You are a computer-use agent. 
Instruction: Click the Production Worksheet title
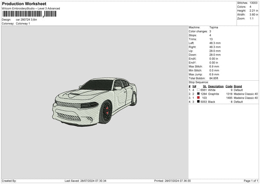click(24, 4)
